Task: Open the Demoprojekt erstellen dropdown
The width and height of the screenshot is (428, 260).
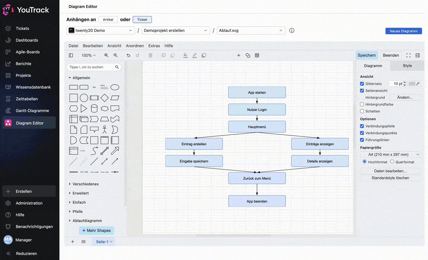Action: [176, 31]
